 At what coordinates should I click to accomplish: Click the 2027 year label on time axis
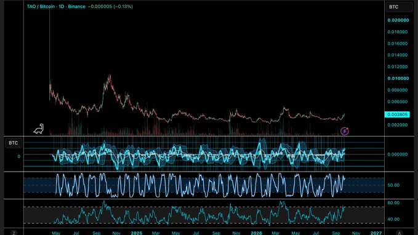pos(376,233)
